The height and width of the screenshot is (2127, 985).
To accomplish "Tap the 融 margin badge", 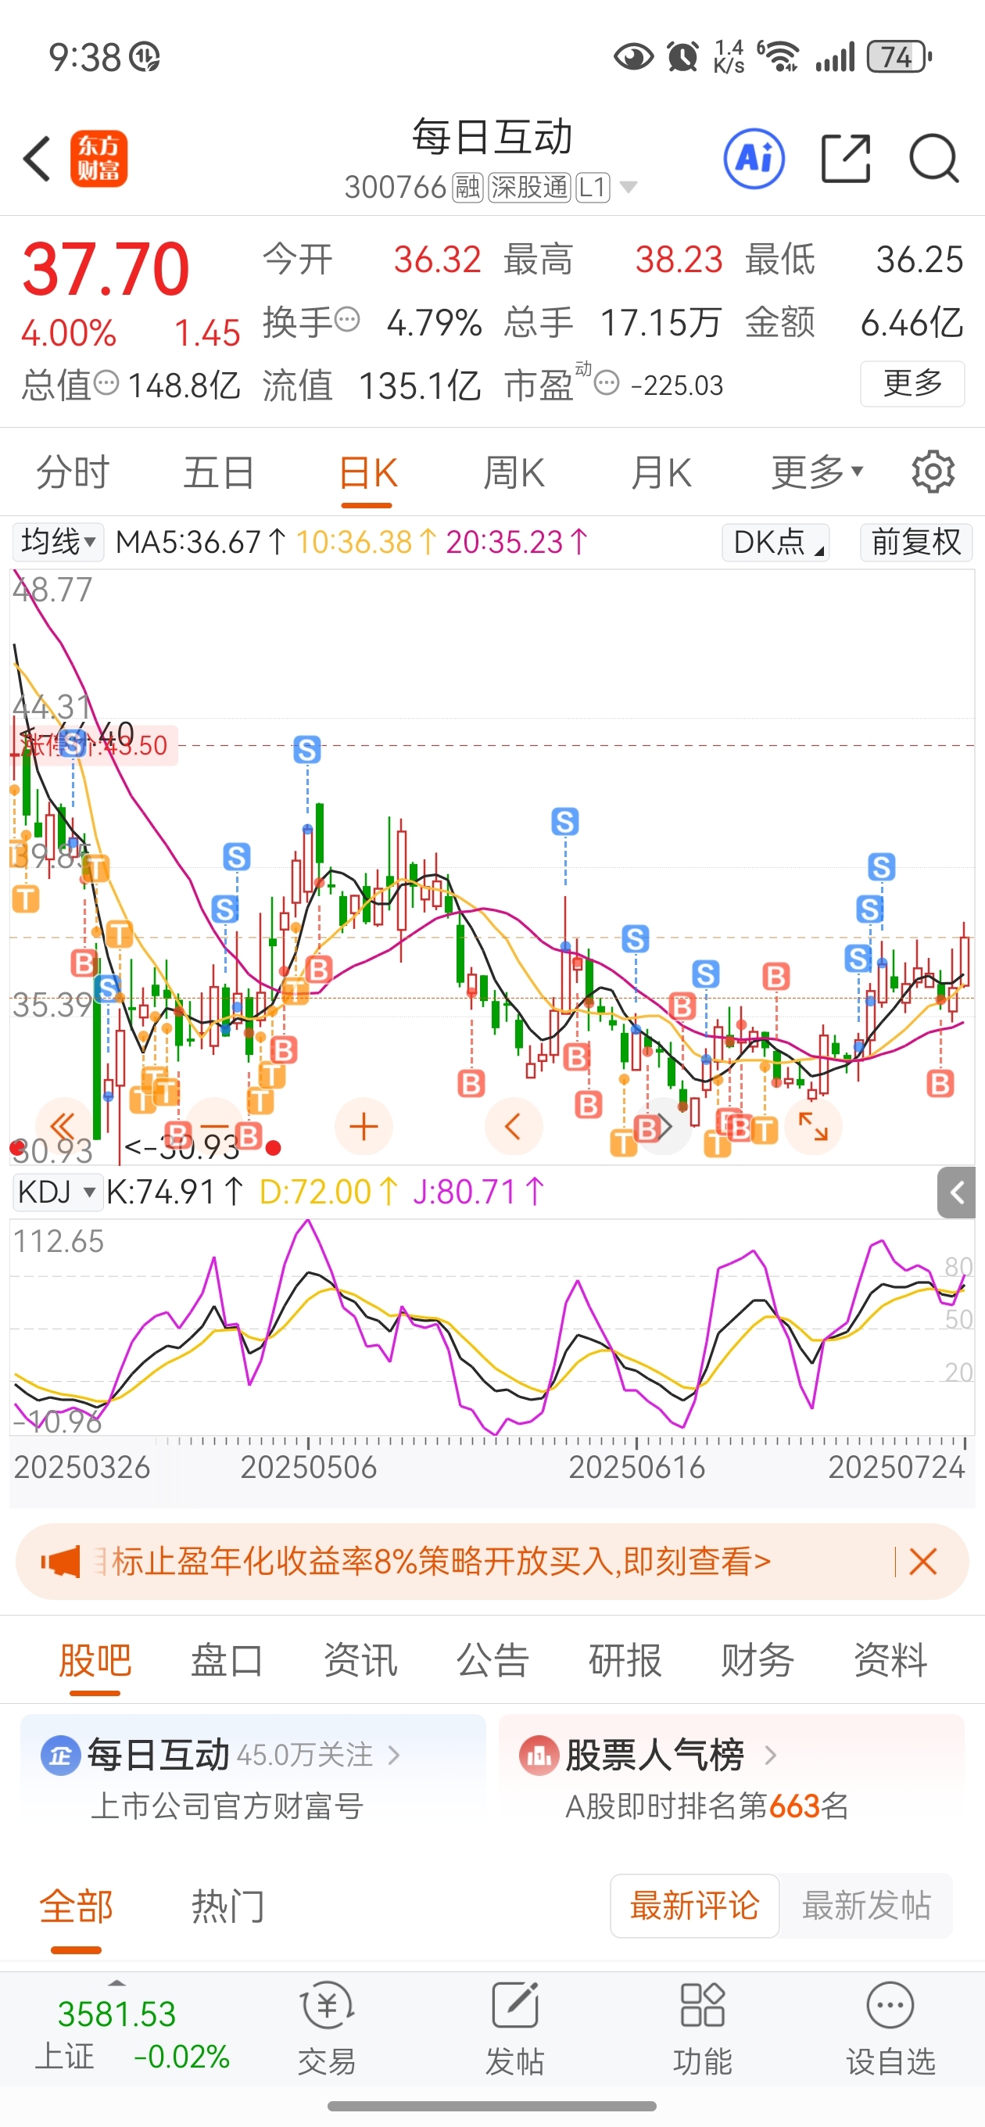I will [x=467, y=188].
